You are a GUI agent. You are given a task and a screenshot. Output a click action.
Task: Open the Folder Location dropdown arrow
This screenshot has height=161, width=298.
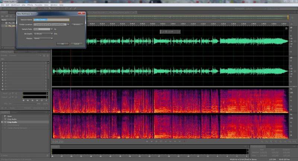(68, 24)
